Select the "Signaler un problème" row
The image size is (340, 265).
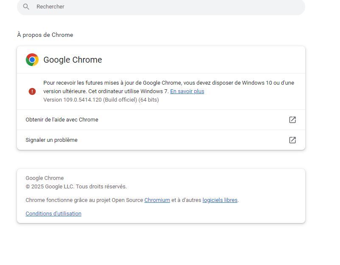[x=52, y=140]
